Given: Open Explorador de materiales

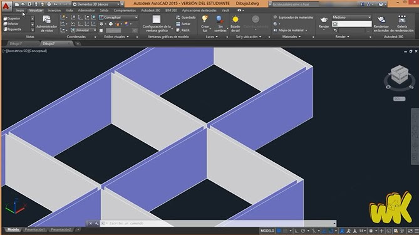Looking at the screenshot, I should pos(293,17).
